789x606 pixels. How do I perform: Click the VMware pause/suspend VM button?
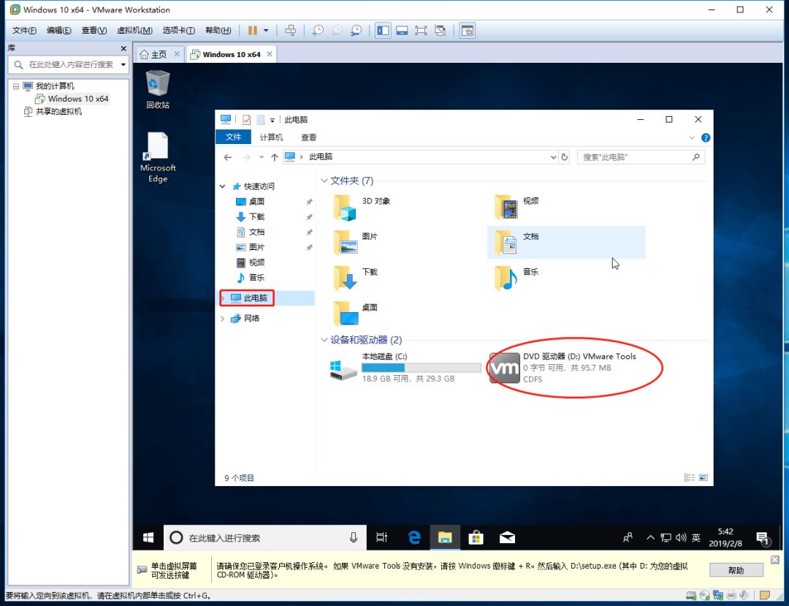click(252, 31)
